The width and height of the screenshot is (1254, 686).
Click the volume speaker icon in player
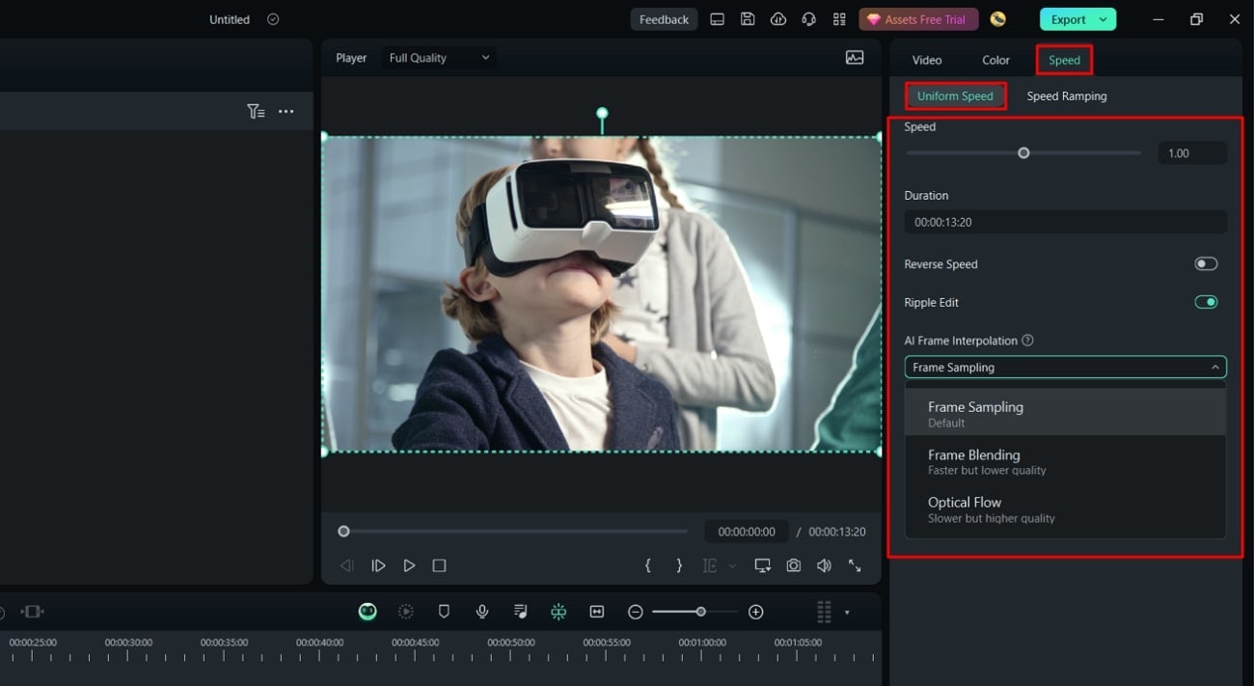click(824, 565)
